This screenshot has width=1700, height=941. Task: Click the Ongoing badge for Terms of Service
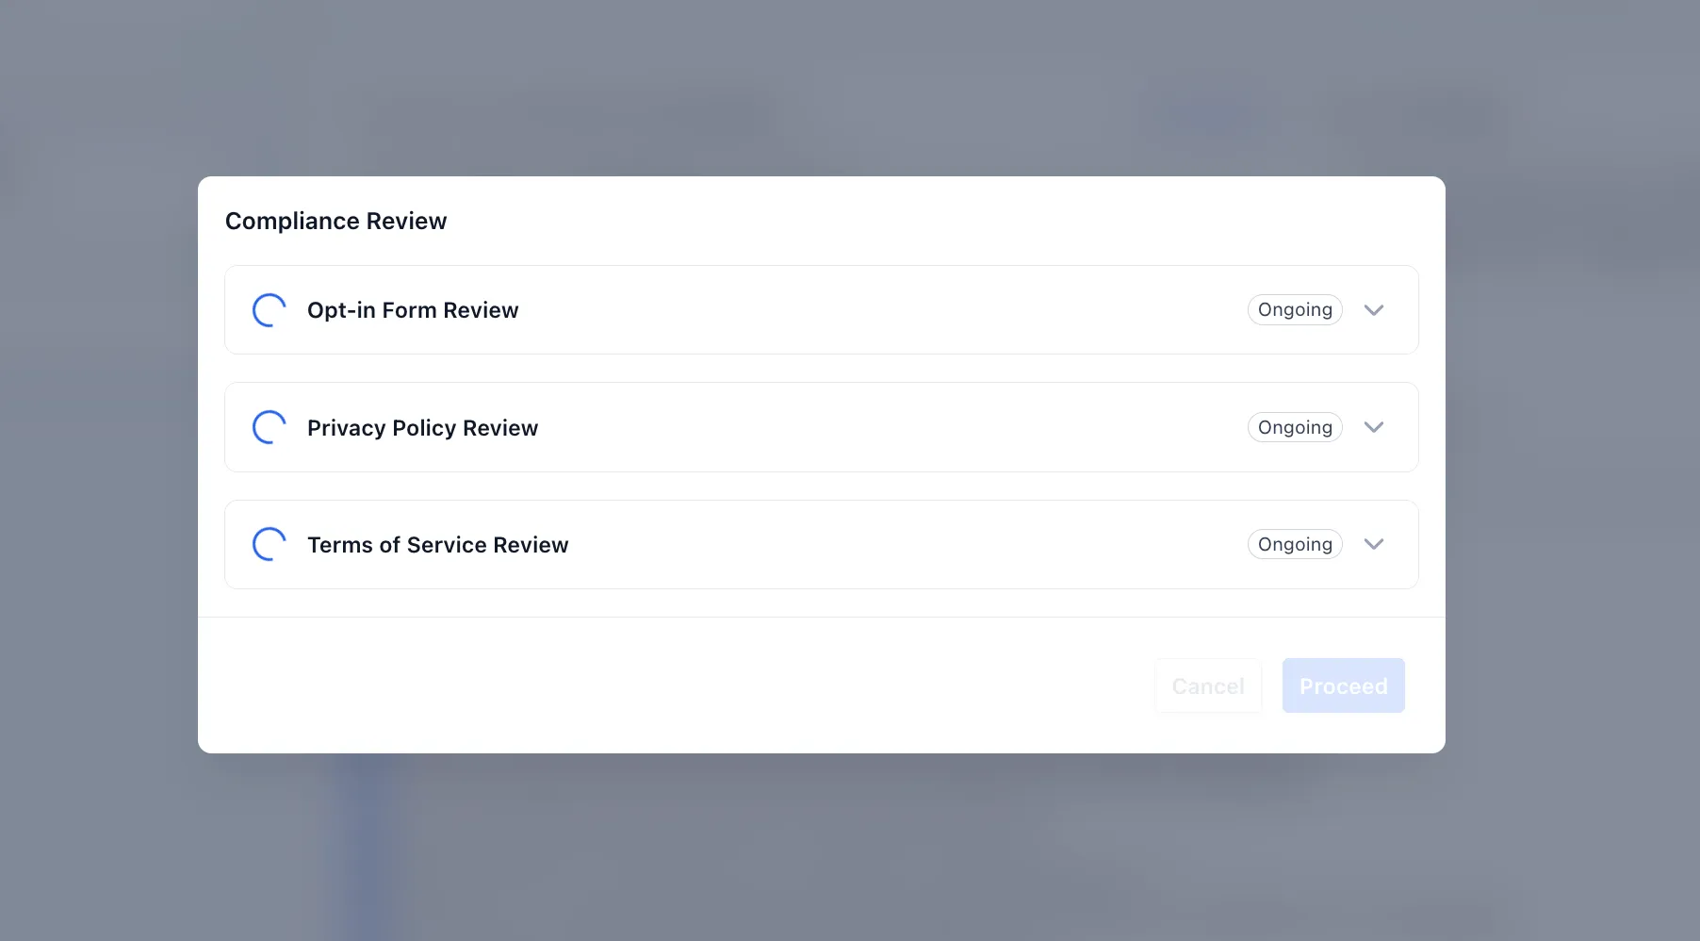[x=1294, y=544]
